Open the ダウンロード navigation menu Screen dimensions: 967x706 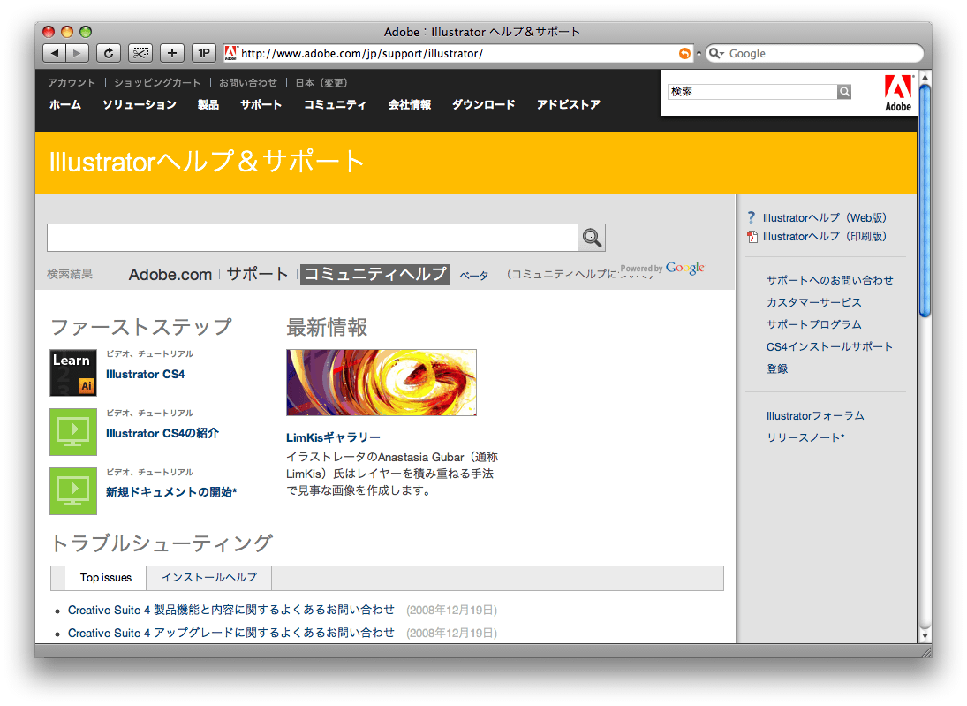pyautogui.click(x=484, y=105)
